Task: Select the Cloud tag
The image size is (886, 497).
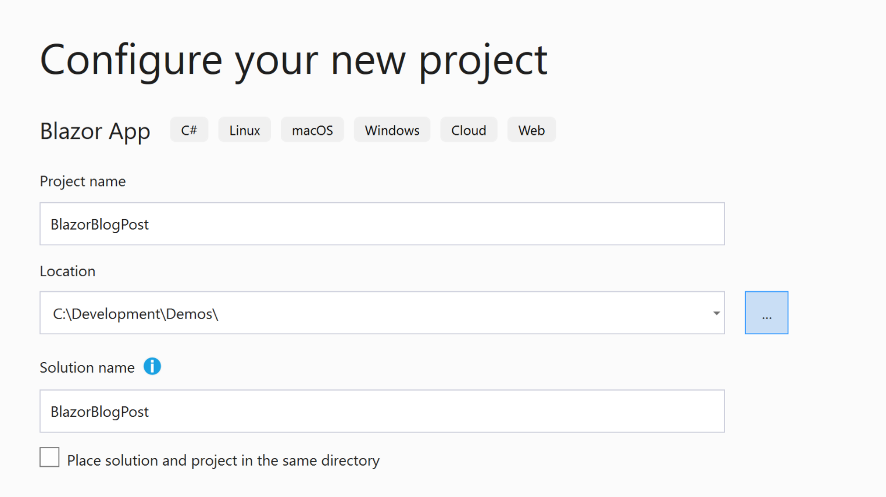Action: tap(469, 130)
